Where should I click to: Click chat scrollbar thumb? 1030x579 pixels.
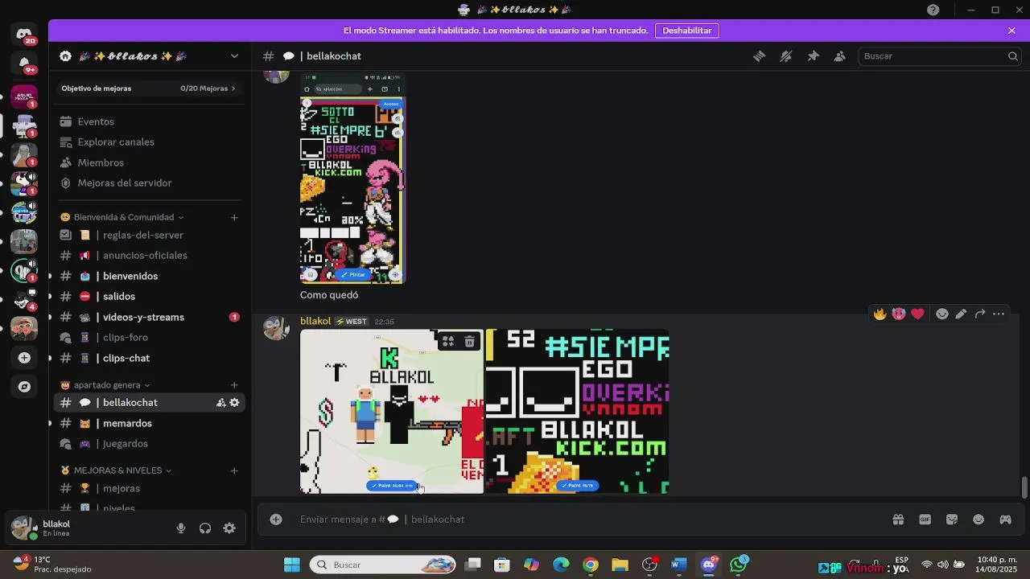click(x=1024, y=487)
